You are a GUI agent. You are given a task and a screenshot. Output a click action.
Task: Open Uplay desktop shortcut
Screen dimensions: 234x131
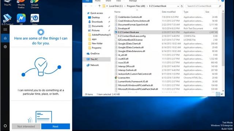click(x=35, y=19)
